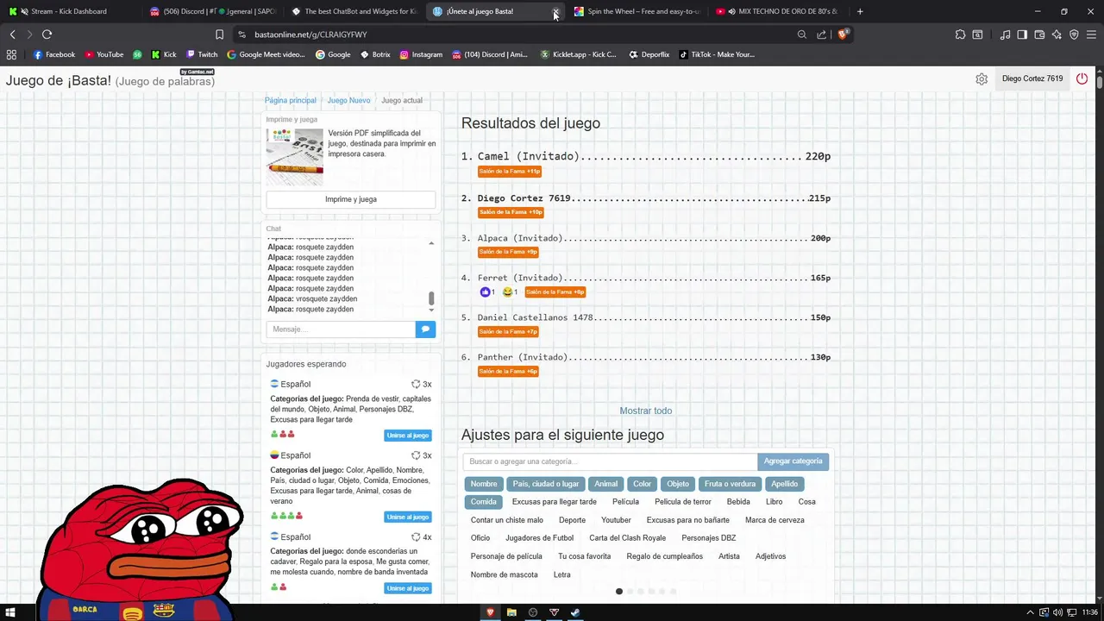Enable the Película de terror category
Viewport: 1104px width, 621px height.
pyautogui.click(x=683, y=502)
